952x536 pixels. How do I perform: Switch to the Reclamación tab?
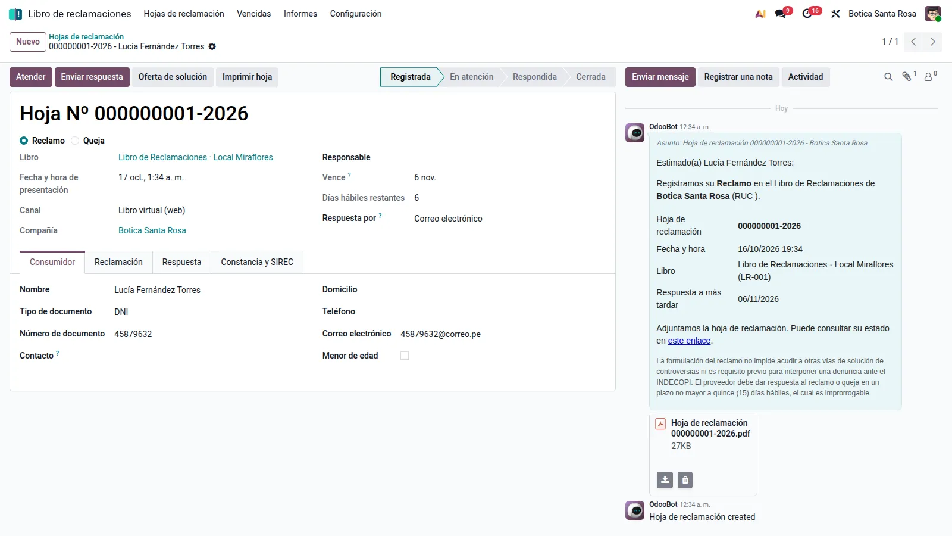click(x=118, y=262)
